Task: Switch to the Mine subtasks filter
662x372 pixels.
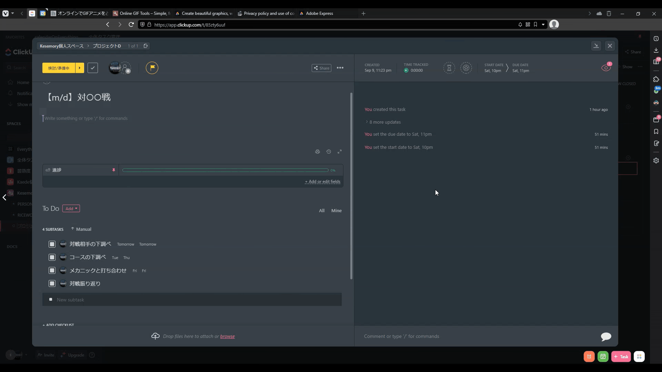Action: 336,210
